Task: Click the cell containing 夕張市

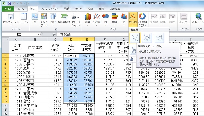Action: 35,89
